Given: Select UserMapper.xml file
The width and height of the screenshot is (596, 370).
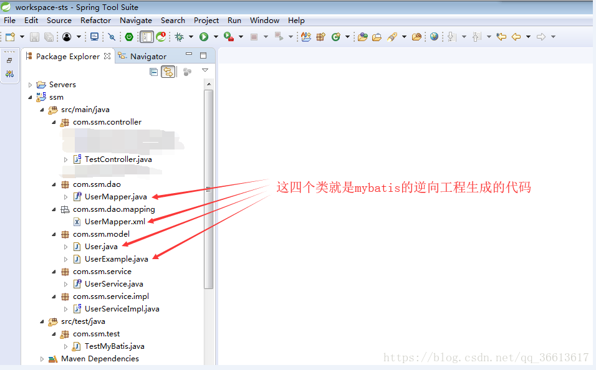Looking at the screenshot, I should coord(115,222).
